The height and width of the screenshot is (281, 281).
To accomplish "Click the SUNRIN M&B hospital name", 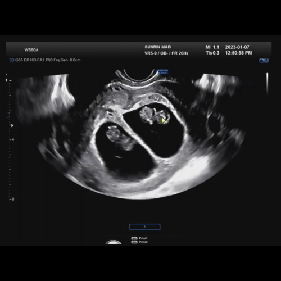I will (x=158, y=47).
